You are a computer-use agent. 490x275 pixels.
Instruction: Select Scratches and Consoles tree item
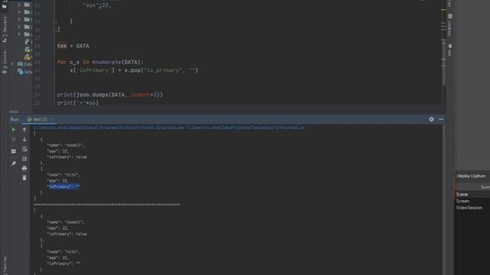coord(25,72)
